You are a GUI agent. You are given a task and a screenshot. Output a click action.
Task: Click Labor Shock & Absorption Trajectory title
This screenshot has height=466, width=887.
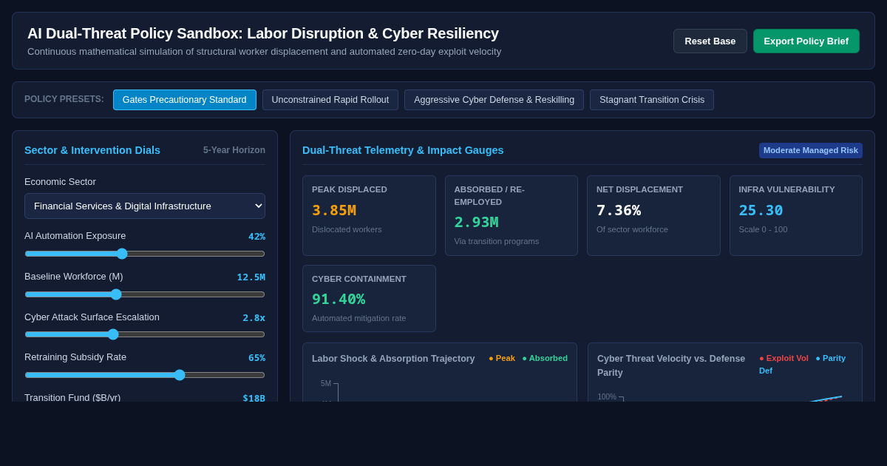[x=393, y=359]
